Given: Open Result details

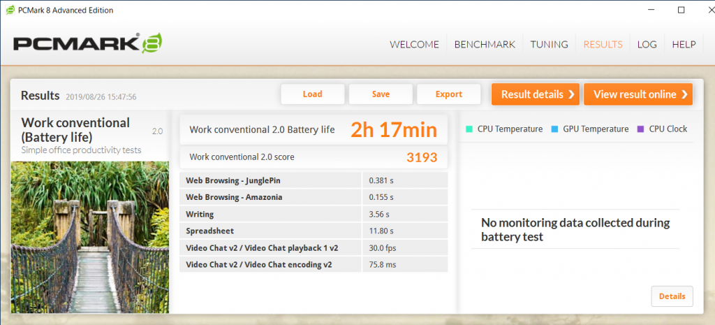Looking at the screenshot, I should pyautogui.click(x=536, y=94).
